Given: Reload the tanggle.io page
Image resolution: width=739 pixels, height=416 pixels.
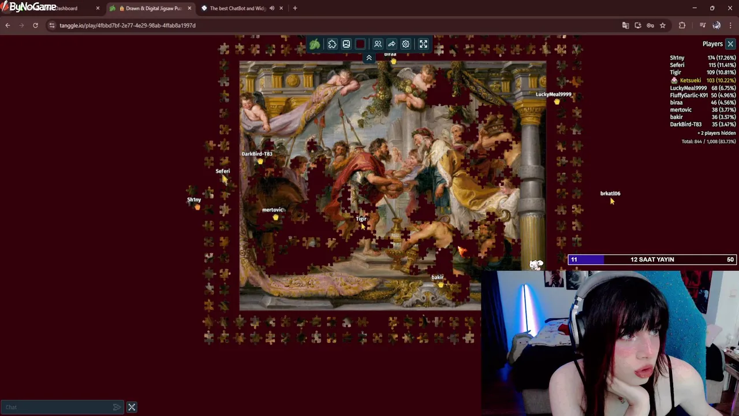Looking at the screenshot, I should point(35,25).
